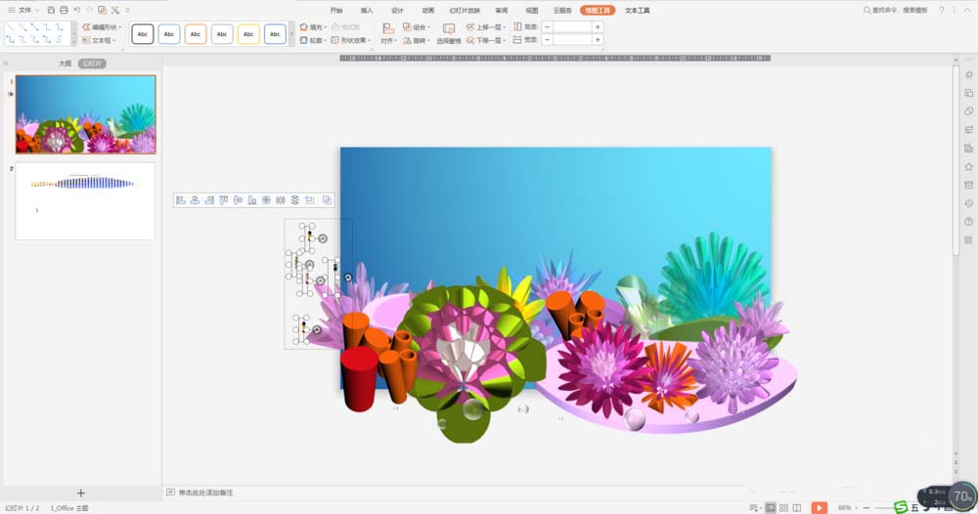This screenshot has width=978, height=514.
Task: Expand the 文件 file menu
Action: point(23,10)
